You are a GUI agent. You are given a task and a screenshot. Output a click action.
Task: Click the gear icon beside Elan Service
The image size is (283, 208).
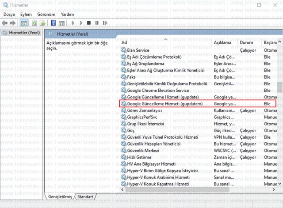tap(123, 50)
